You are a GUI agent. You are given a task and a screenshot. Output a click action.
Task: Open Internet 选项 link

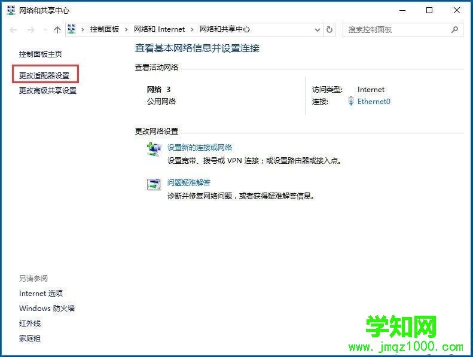point(41,294)
